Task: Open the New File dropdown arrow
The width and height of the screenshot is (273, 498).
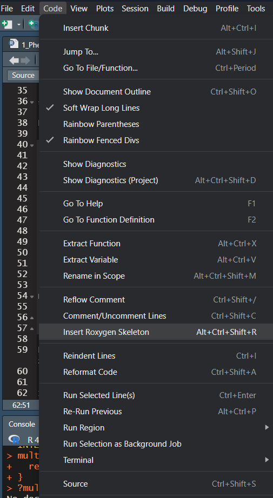Action: coord(19,24)
